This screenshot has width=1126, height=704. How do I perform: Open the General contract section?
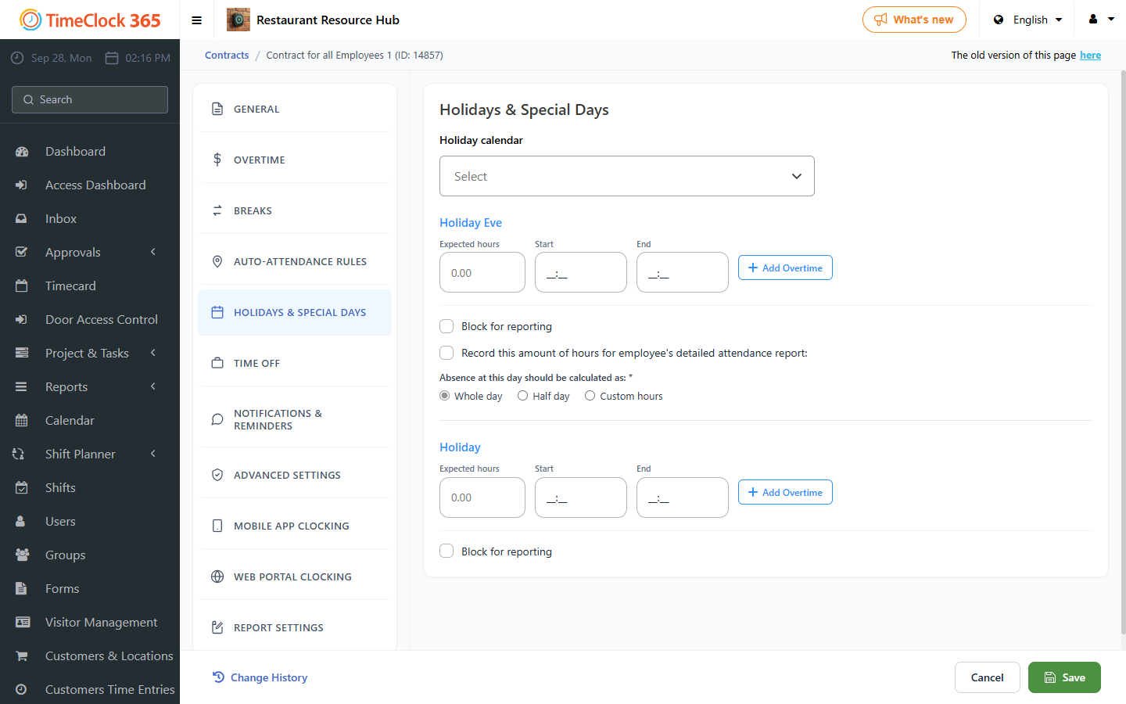(295, 109)
